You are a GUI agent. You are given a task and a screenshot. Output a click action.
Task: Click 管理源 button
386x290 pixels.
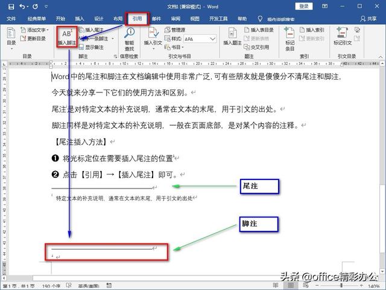[x=175, y=30]
